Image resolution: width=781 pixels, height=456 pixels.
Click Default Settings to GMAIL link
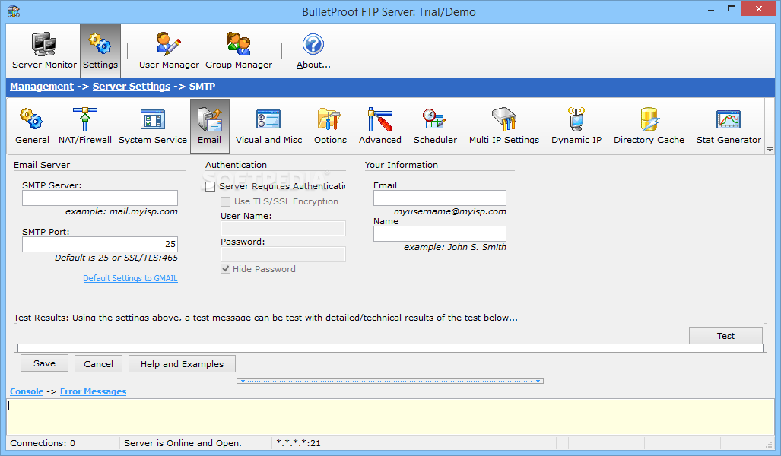(130, 278)
